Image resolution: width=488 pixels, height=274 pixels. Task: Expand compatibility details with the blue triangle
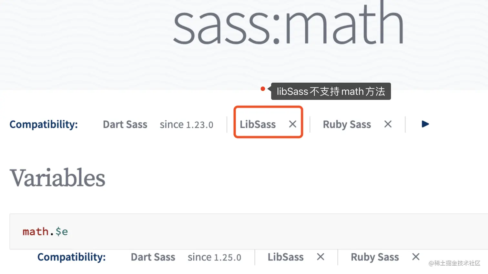click(425, 124)
